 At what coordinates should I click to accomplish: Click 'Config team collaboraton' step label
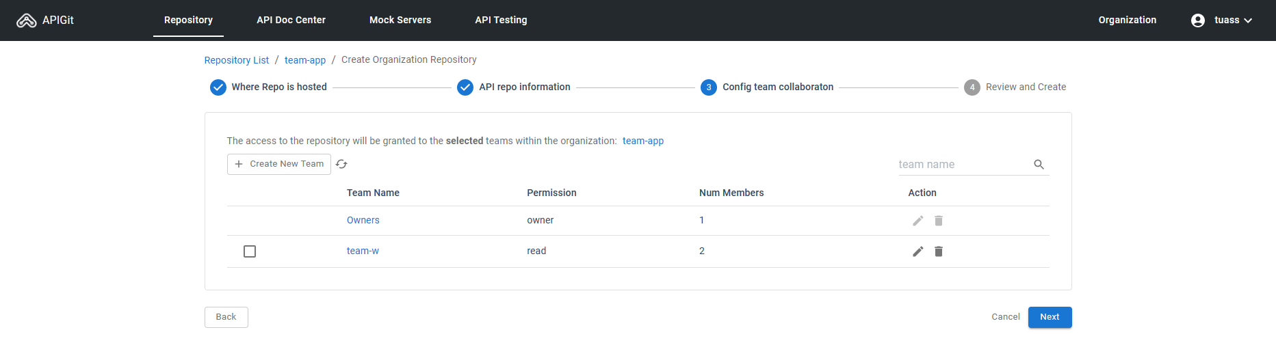point(778,87)
